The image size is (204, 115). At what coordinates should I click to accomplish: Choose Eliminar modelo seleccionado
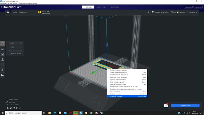[x=127, y=73]
